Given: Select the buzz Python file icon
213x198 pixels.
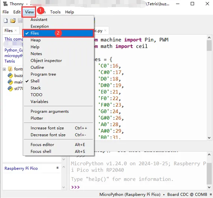Looking at the screenshot, I should tap(10, 76).
